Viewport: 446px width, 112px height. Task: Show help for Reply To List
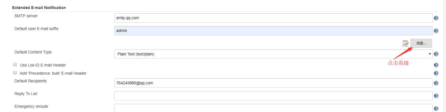click(436, 96)
